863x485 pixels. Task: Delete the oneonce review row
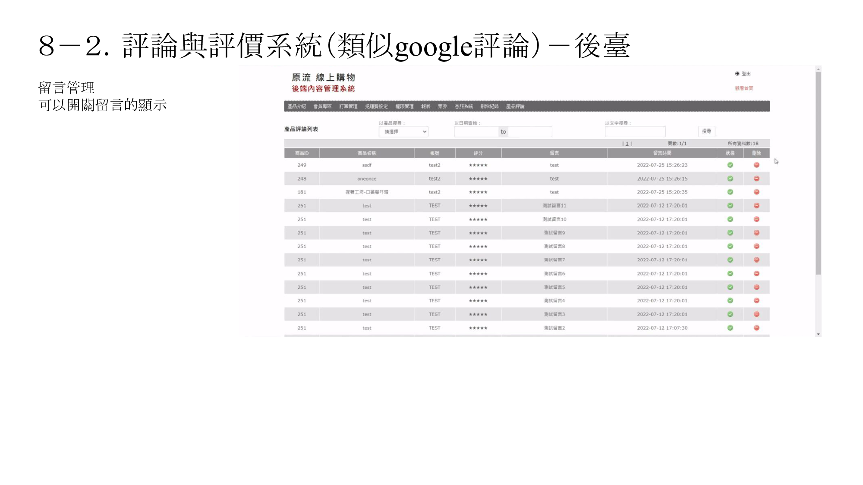[x=756, y=178]
